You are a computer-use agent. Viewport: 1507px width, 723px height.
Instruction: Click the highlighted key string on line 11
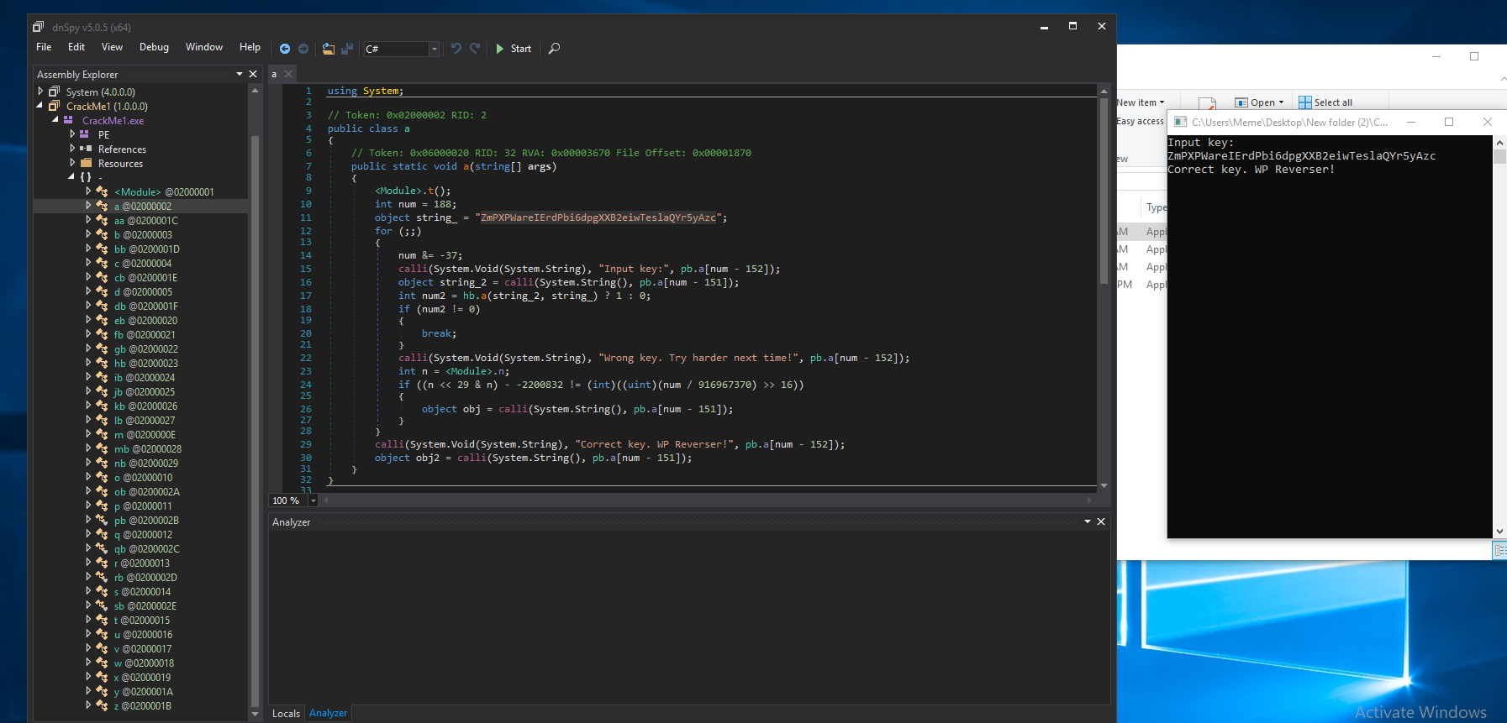[x=598, y=217]
